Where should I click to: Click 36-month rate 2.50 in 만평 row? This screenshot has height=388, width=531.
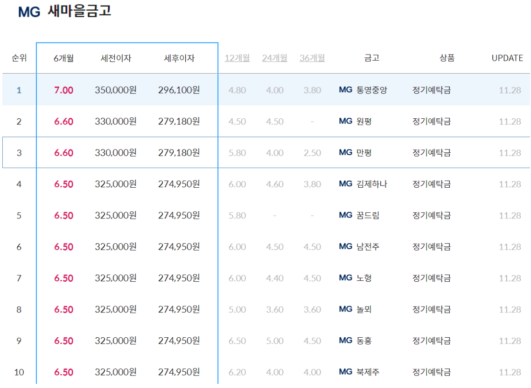(x=312, y=153)
